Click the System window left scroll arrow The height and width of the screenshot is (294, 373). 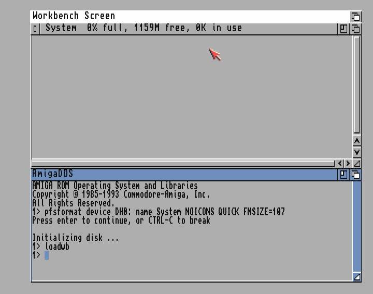340,163
